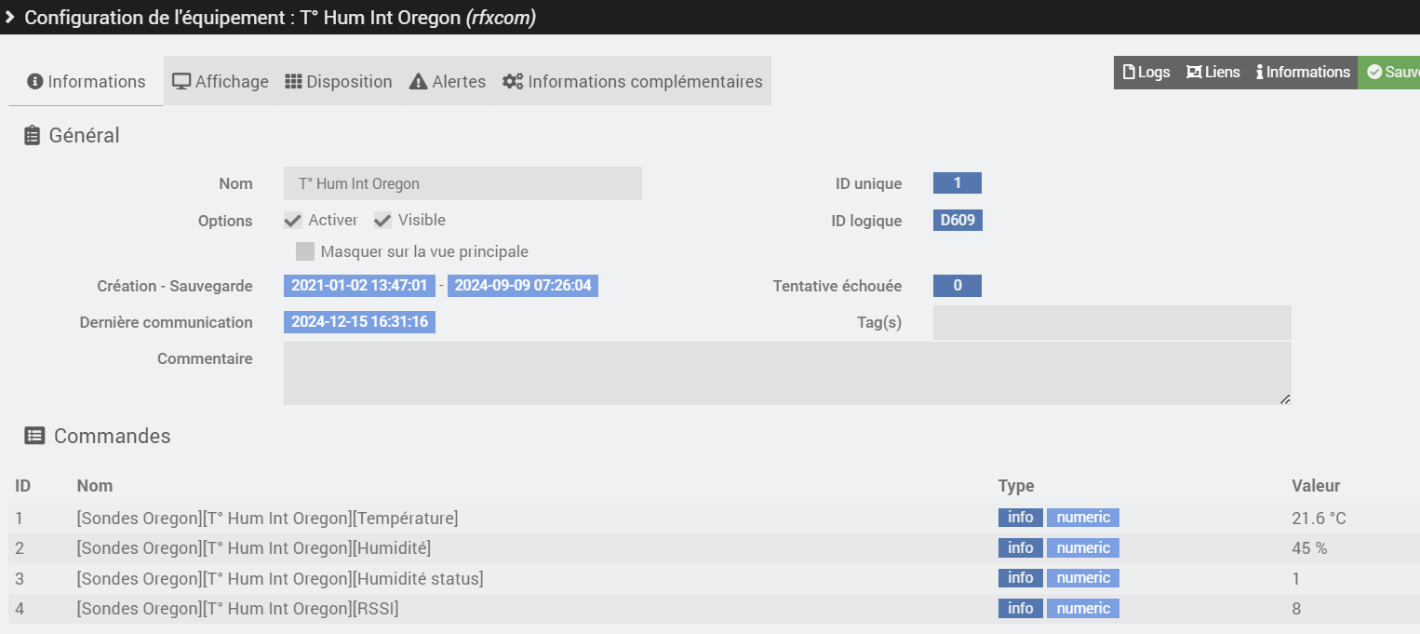Click the Température command row

click(x=267, y=518)
